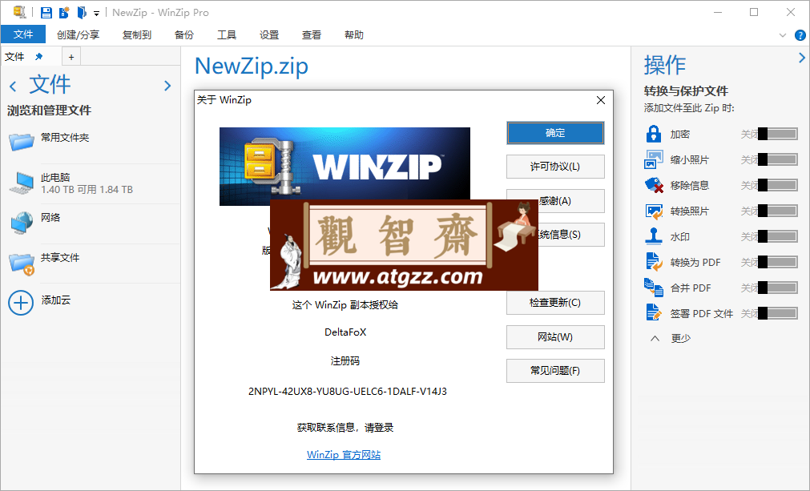
Task: Toggle the 合并 PDF switch
Action: point(778,288)
